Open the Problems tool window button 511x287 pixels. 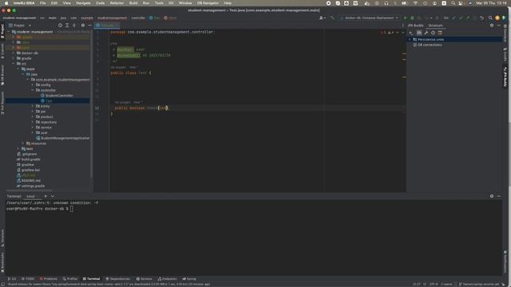48,279
